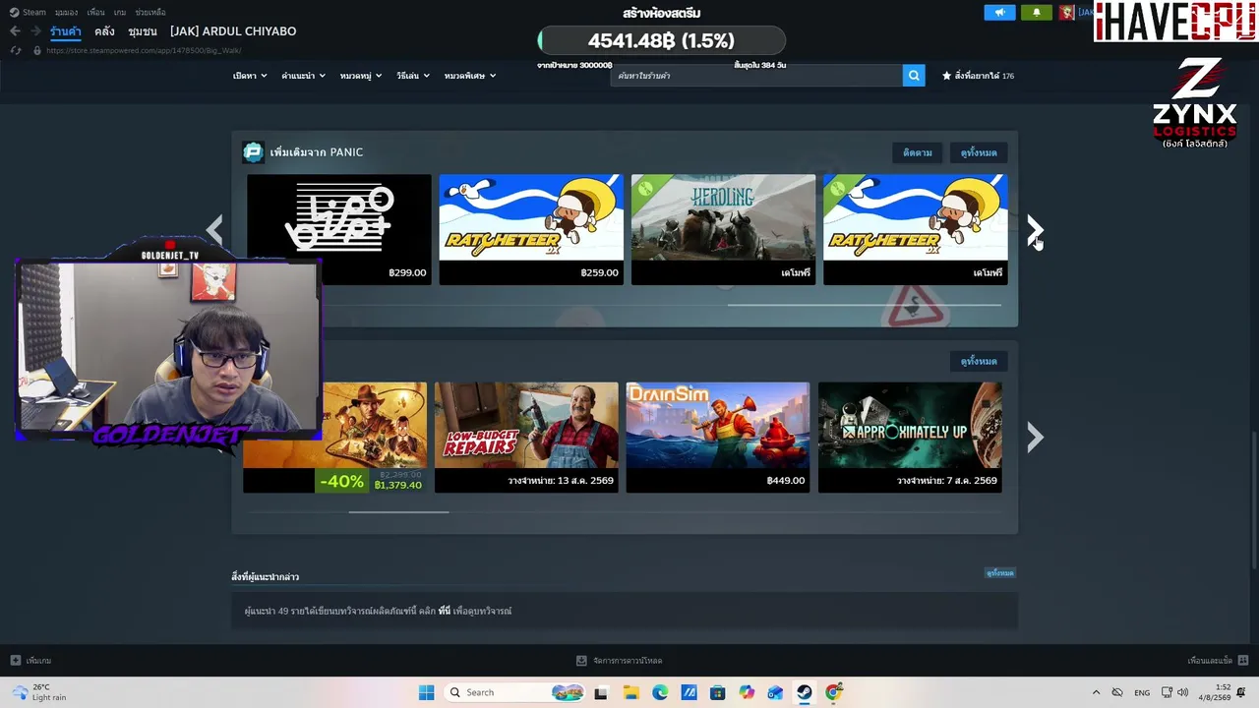Open the เพื่อน (Friends) menu
The width and height of the screenshot is (1259, 708).
(x=95, y=12)
